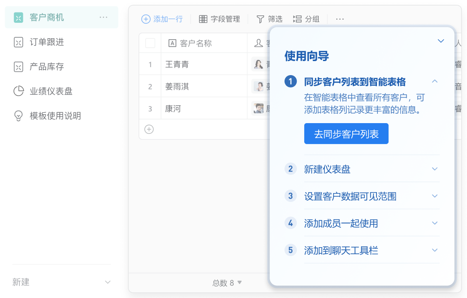Open the 总数 8 summary dropdown

[227, 283]
